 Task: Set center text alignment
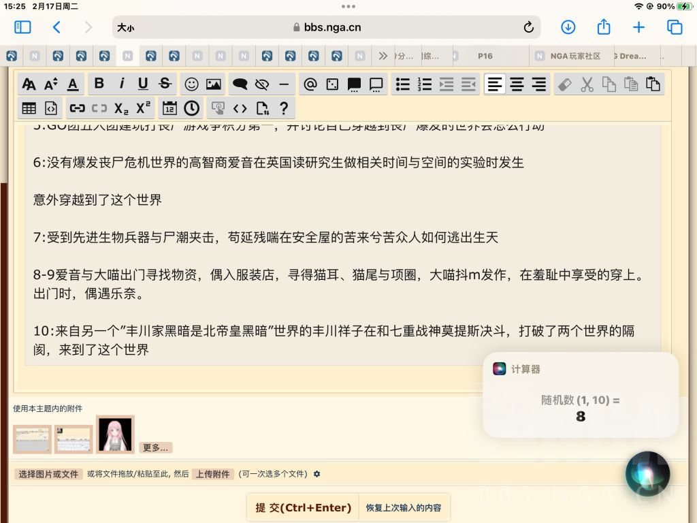(x=517, y=84)
